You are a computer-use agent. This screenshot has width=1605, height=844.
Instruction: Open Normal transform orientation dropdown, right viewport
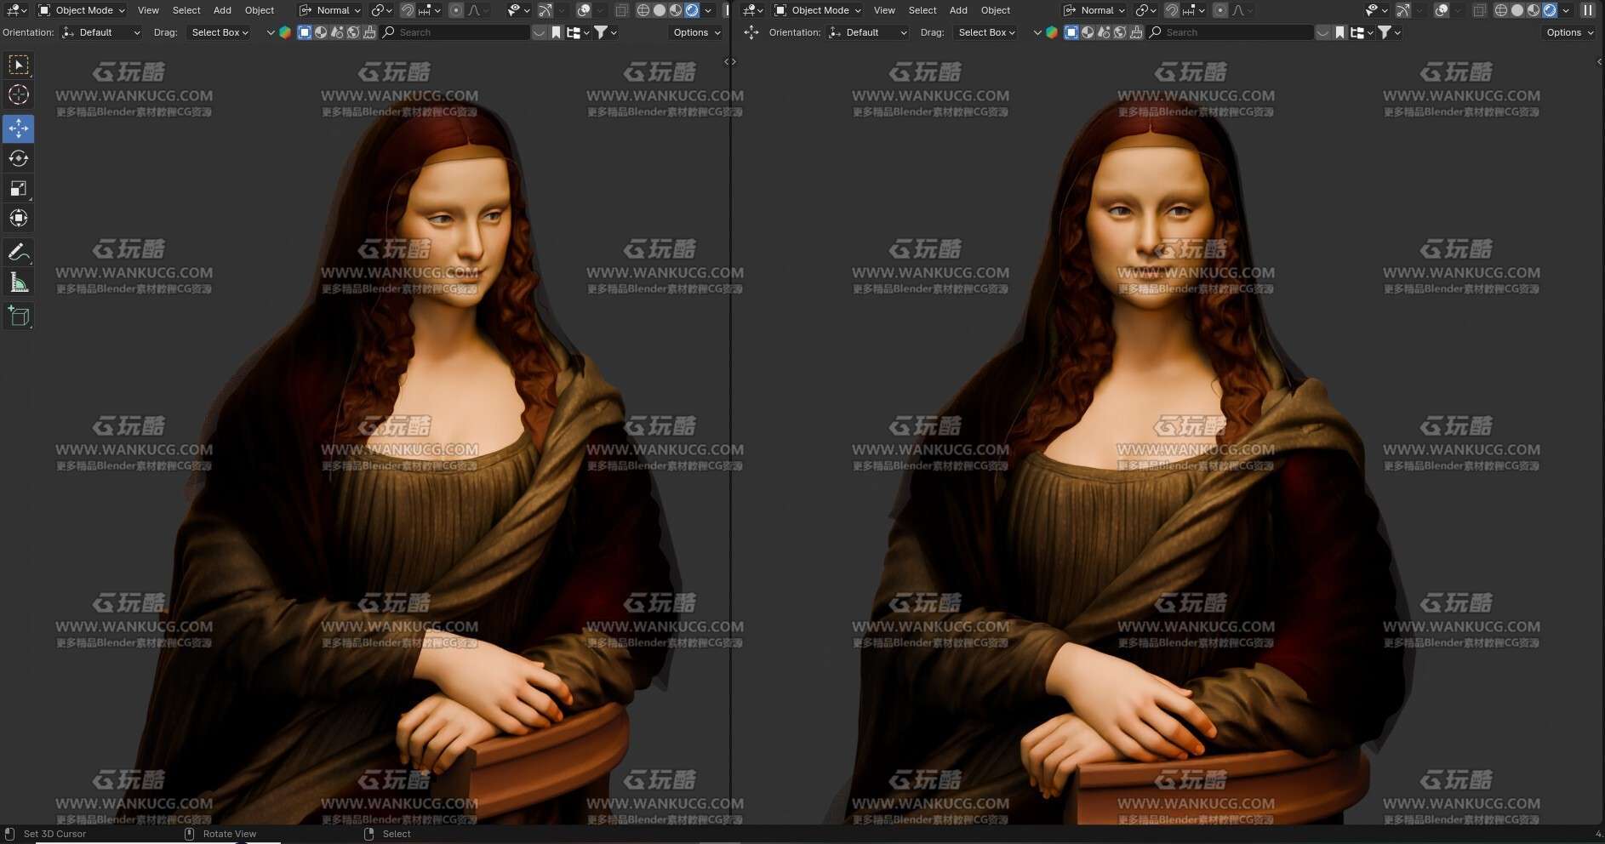point(1094,10)
